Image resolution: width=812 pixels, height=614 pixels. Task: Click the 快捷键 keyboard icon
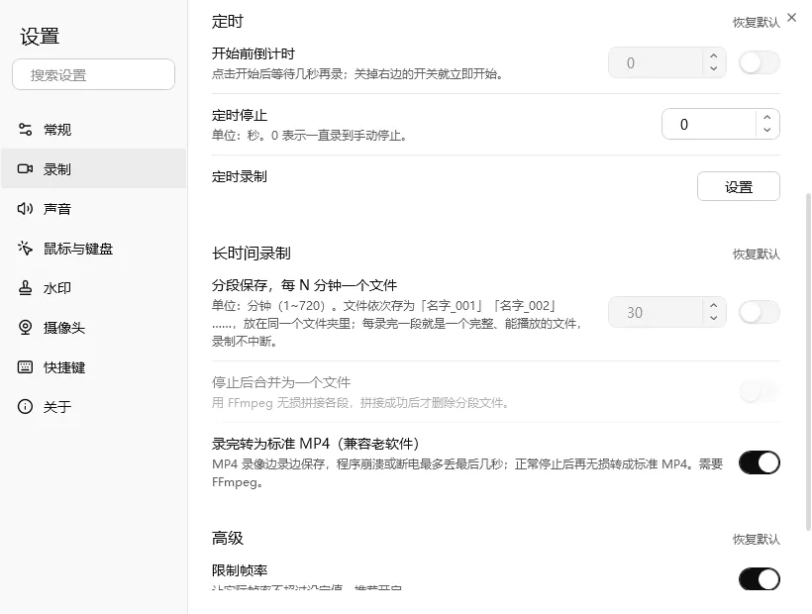click(x=25, y=367)
